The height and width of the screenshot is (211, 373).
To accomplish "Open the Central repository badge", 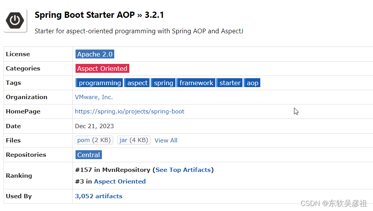I will (88, 155).
